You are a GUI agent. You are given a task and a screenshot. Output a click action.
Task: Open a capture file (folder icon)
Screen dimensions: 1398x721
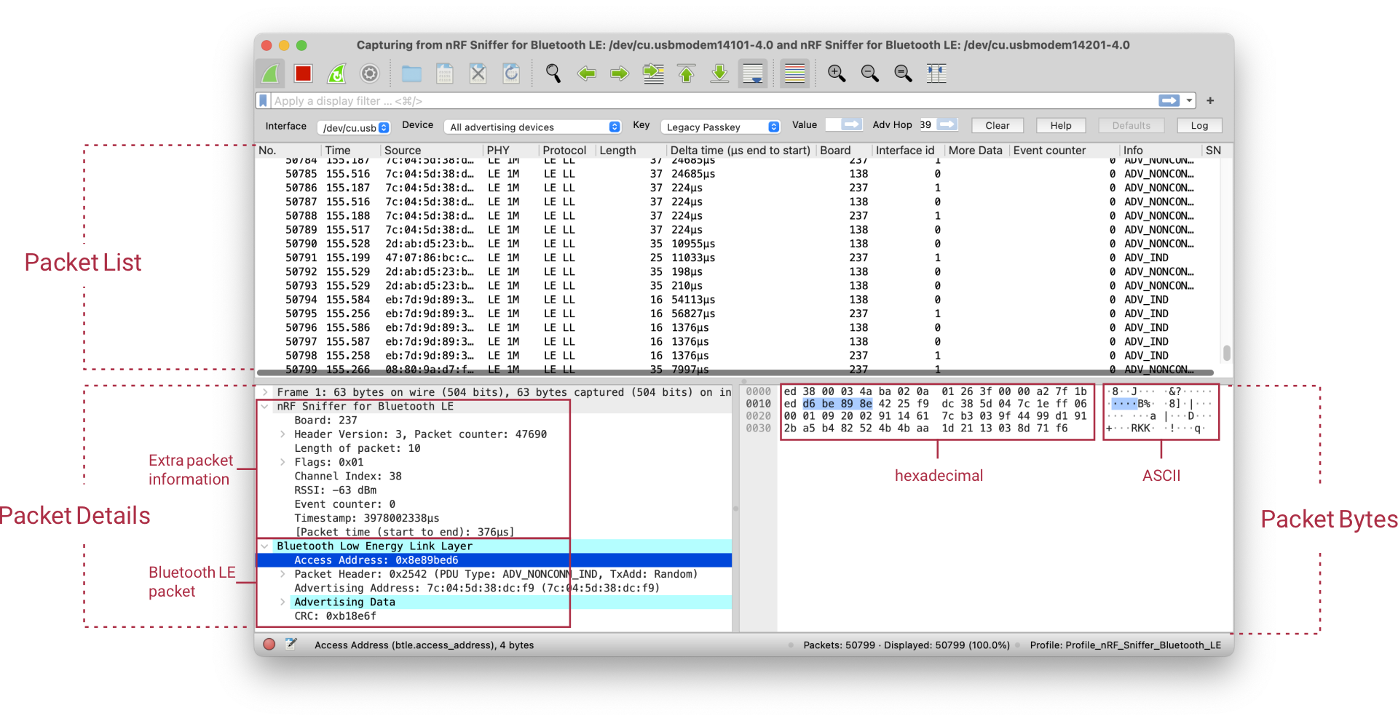[411, 73]
